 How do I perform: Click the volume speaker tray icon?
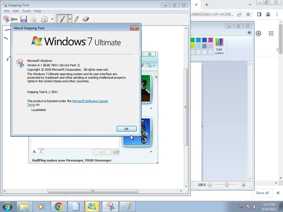(x=255, y=207)
